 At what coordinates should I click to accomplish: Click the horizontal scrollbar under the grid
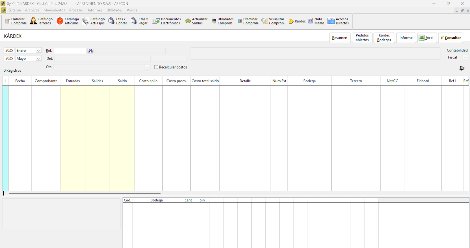click(x=85, y=193)
